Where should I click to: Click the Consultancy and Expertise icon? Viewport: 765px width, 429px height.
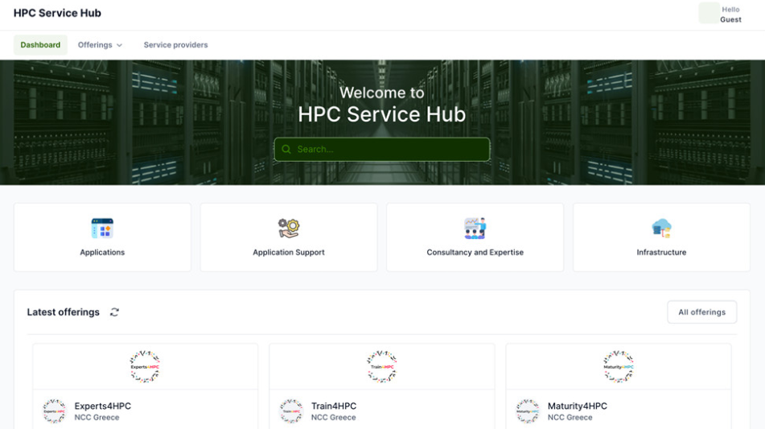click(475, 229)
